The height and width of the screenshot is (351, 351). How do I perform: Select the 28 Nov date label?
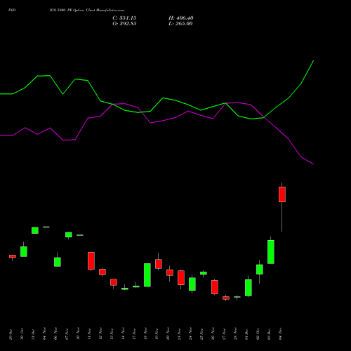235,333
